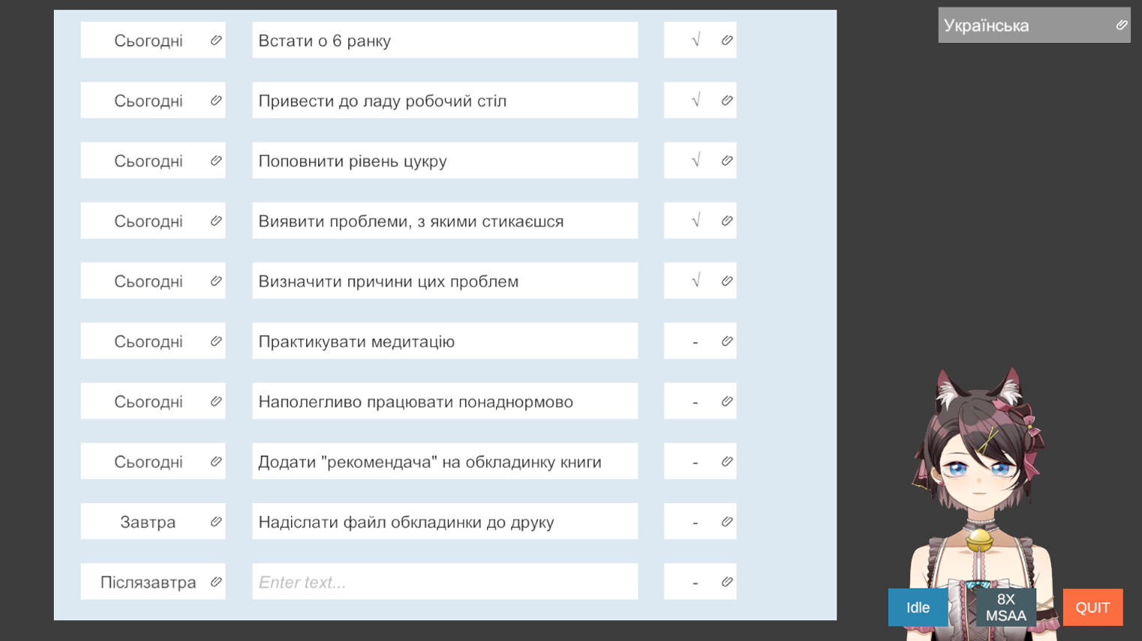Click the empty 'Enter text...' task field
Screen dimensions: 1142x641
(x=444, y=582)
